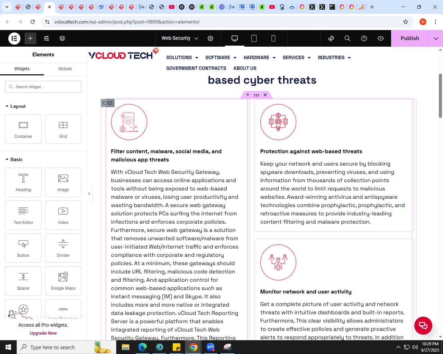Select the Container widget
This screenshot has height=354, width=443.
click(23, 129)
